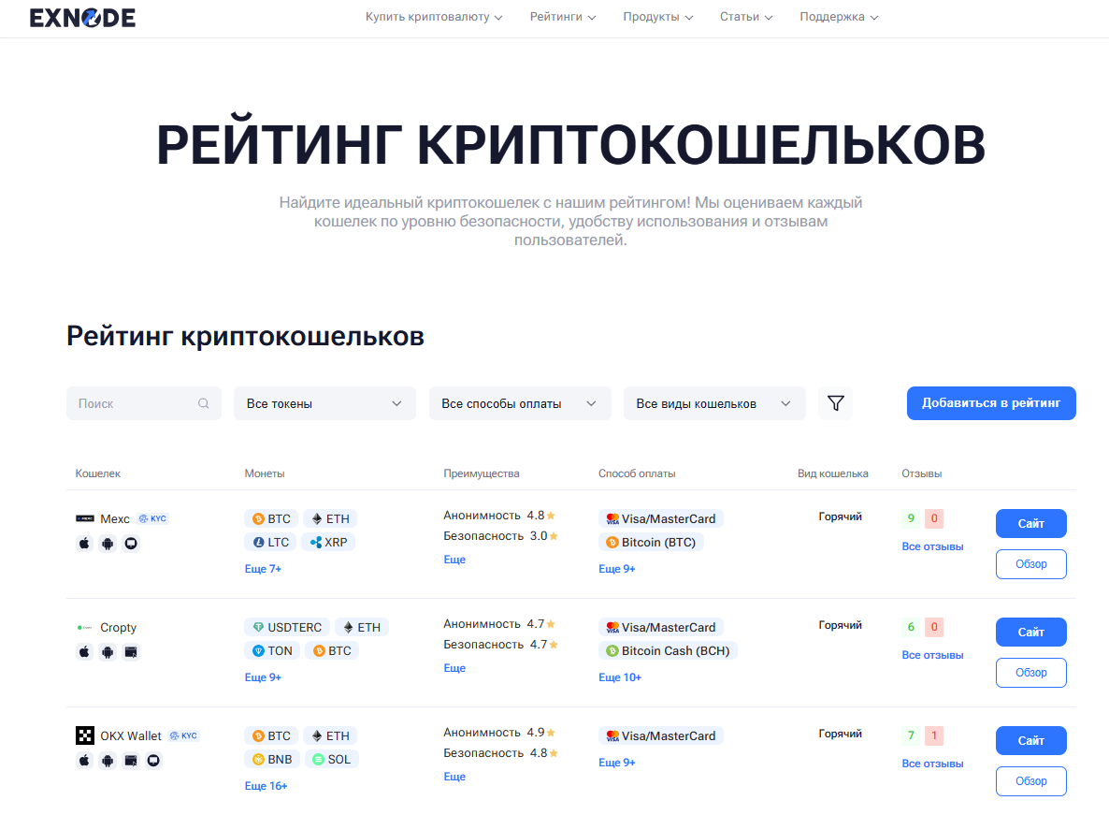Select the SOL token badge for OKX Wallet
Screen dimensions: 1109x815
coord(332,759)
